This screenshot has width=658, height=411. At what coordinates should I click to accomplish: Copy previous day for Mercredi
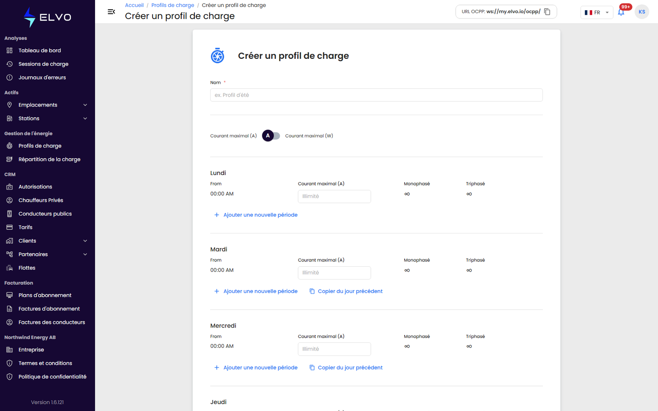(x=346, y=368)
